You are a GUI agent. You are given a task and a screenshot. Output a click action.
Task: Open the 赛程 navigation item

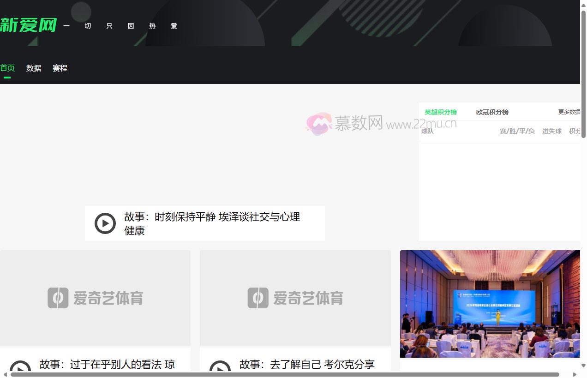coord(60,68)
